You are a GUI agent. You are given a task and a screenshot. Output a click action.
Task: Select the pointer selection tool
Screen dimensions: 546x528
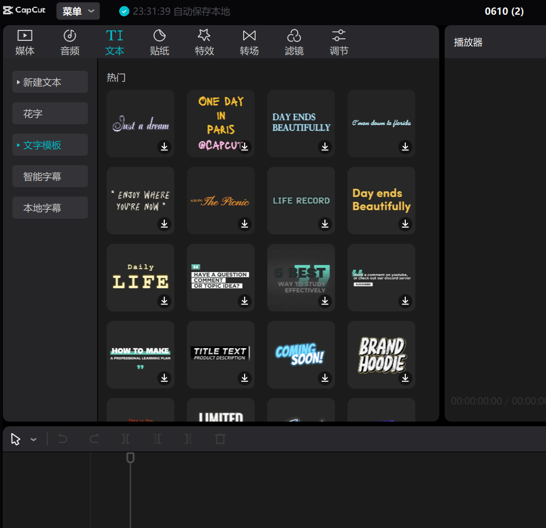pos(16,439)
